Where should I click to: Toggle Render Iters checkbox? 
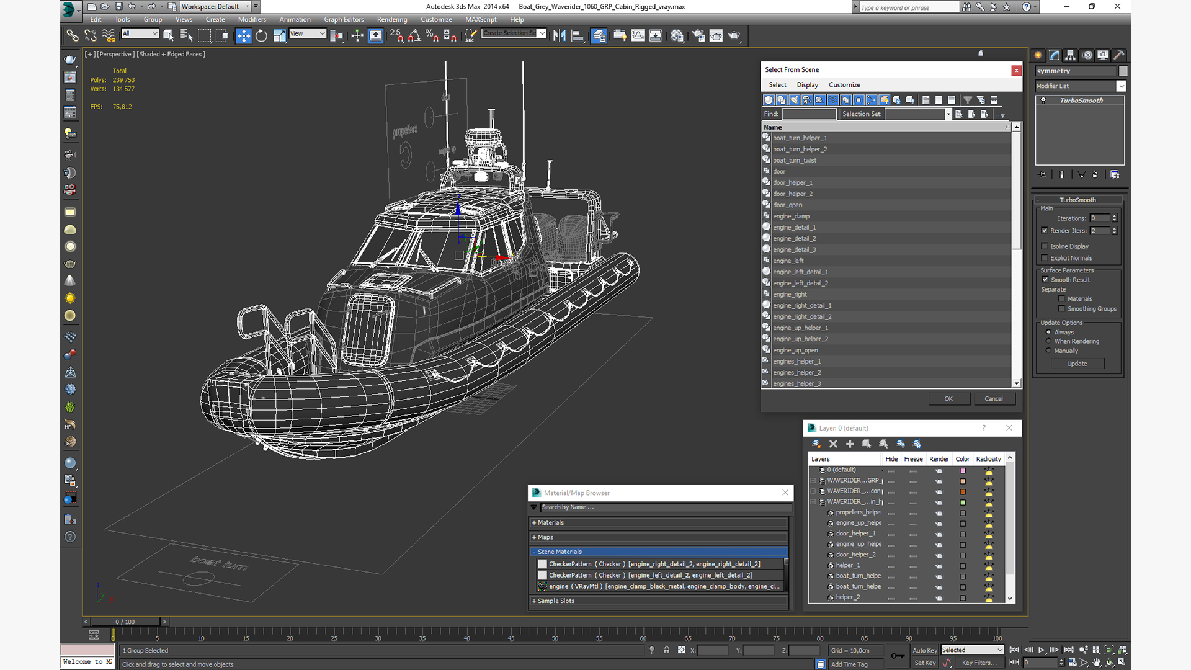point(1045,231)
